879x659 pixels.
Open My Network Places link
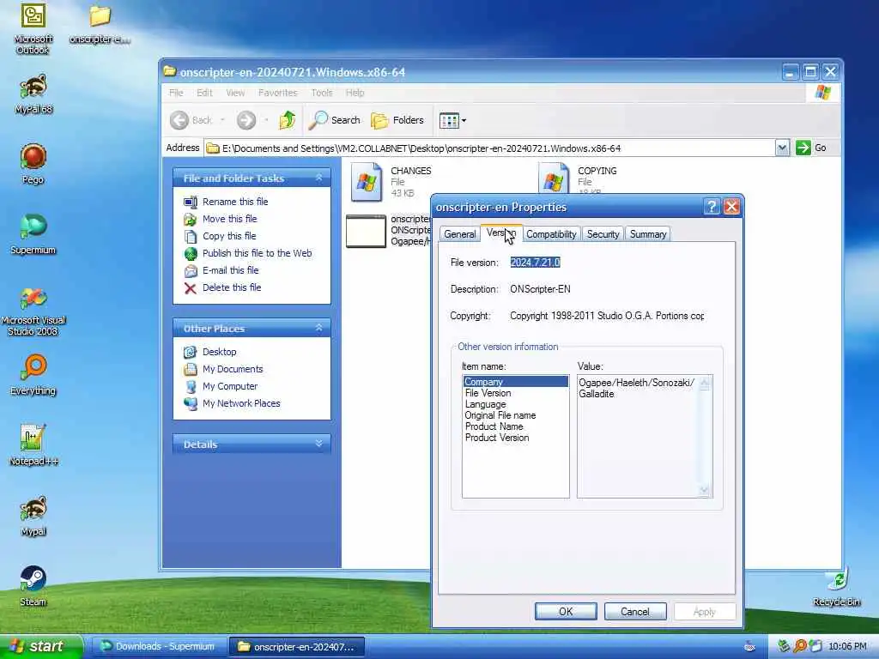241,403
